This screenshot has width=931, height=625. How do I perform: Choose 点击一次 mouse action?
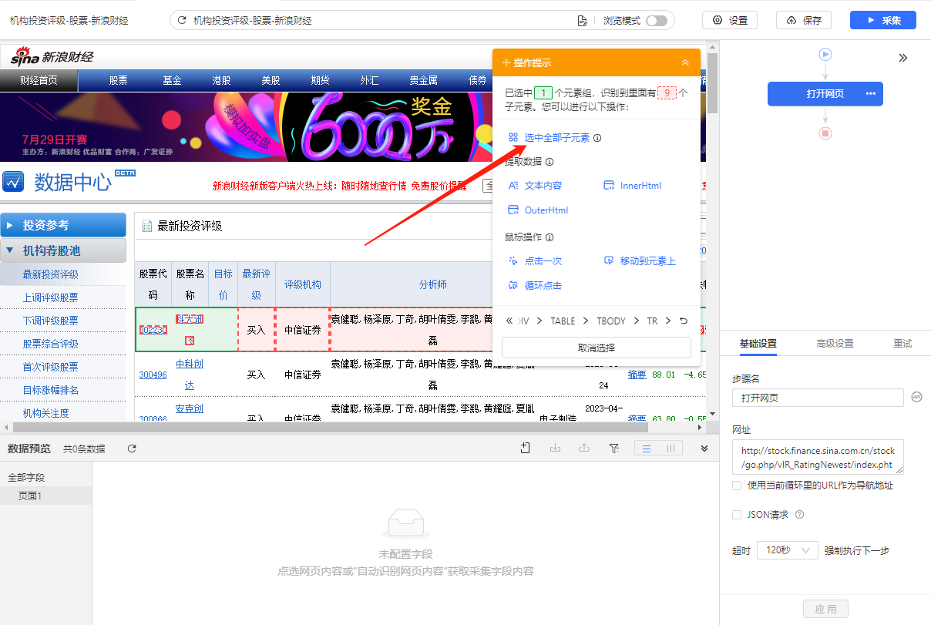click(535, 261)
